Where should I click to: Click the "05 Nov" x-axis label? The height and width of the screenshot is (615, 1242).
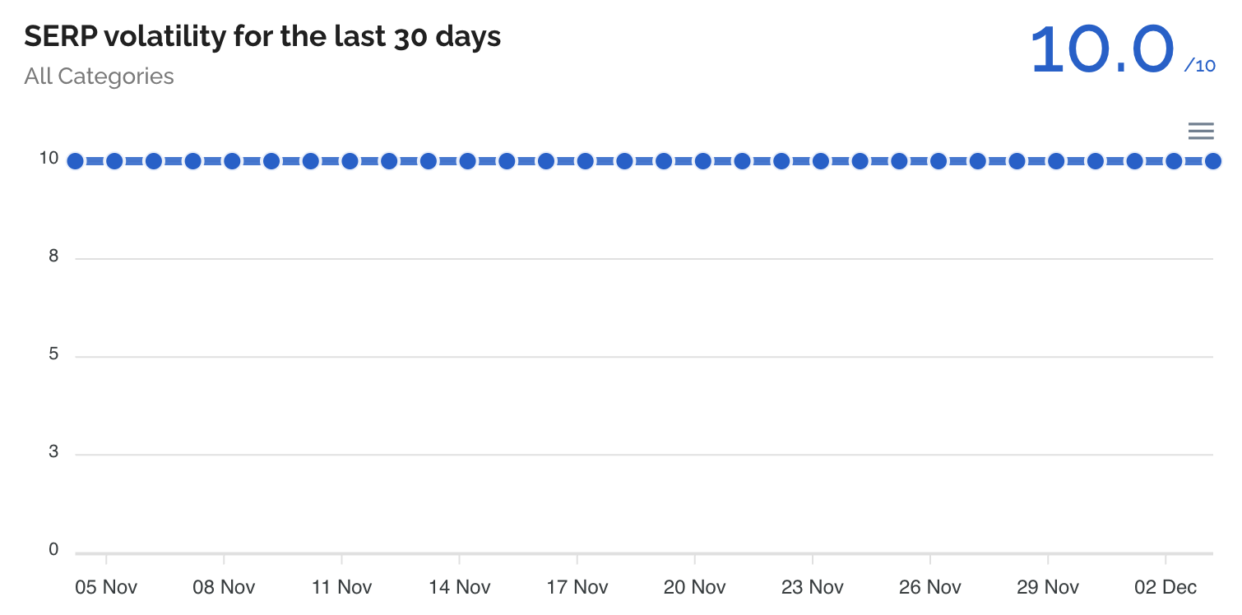[x=106, y=587]
